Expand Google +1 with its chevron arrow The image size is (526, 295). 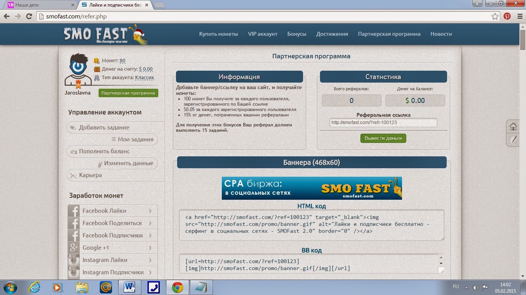[150, 248]
